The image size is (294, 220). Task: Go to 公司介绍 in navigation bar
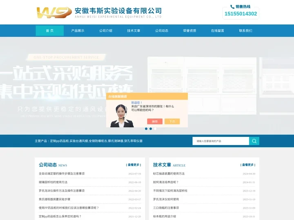point(106,31)
